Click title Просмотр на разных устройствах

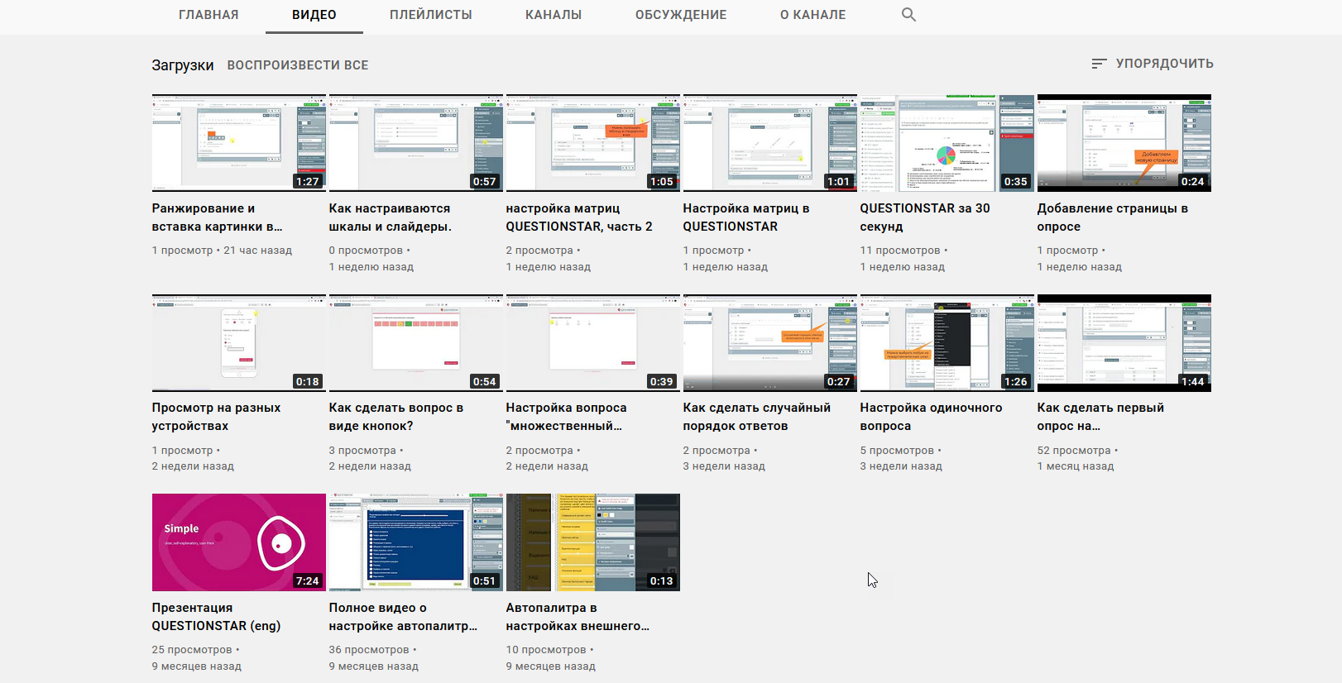(216, 417)
